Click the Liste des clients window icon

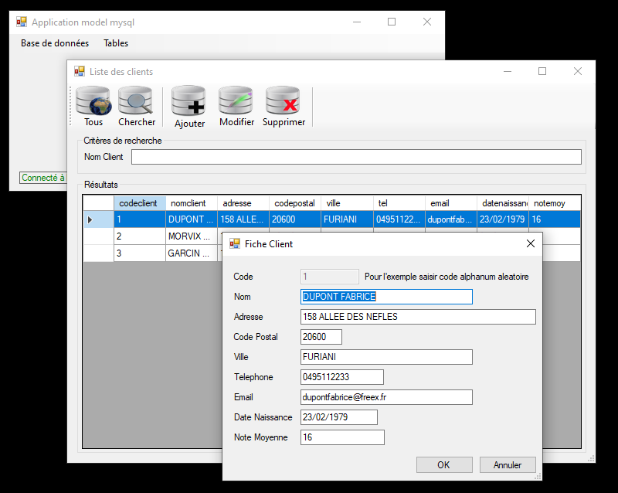[80, 71]
